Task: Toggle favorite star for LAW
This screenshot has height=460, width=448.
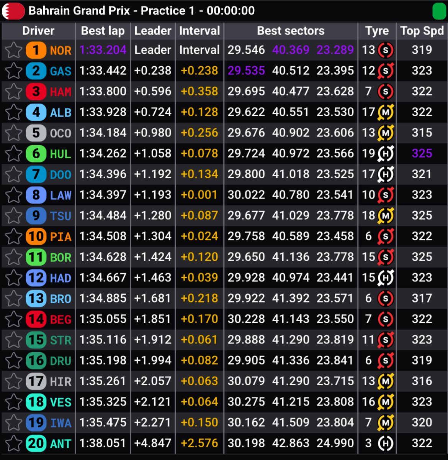Action: pos(14,195)
